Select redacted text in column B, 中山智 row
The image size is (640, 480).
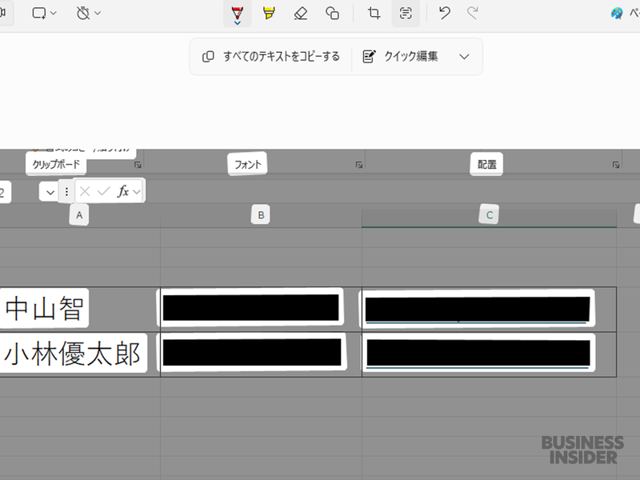(x=250, y=307)
